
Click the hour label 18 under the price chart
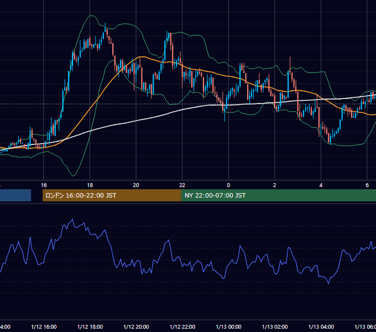click(90, 185)
